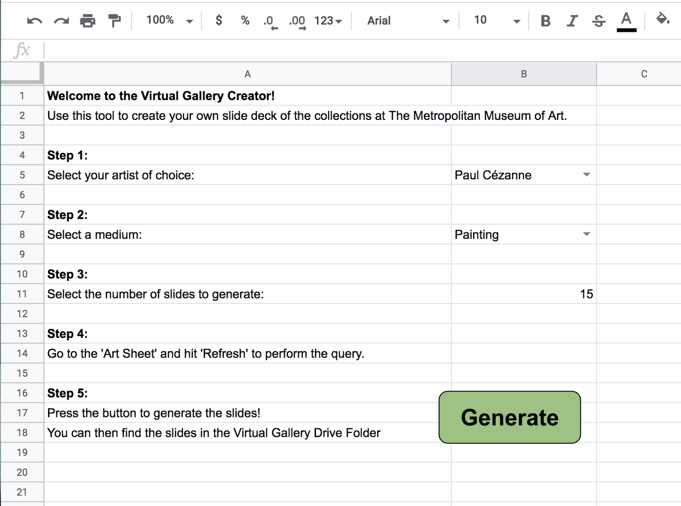
Task: Click into the formula bar
Action: 362,50
